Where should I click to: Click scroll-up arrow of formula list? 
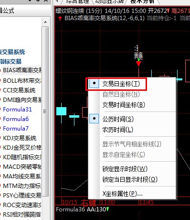[x=45, y=22]
